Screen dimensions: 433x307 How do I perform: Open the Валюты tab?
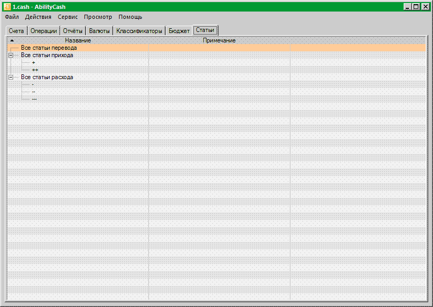point(100,31)
